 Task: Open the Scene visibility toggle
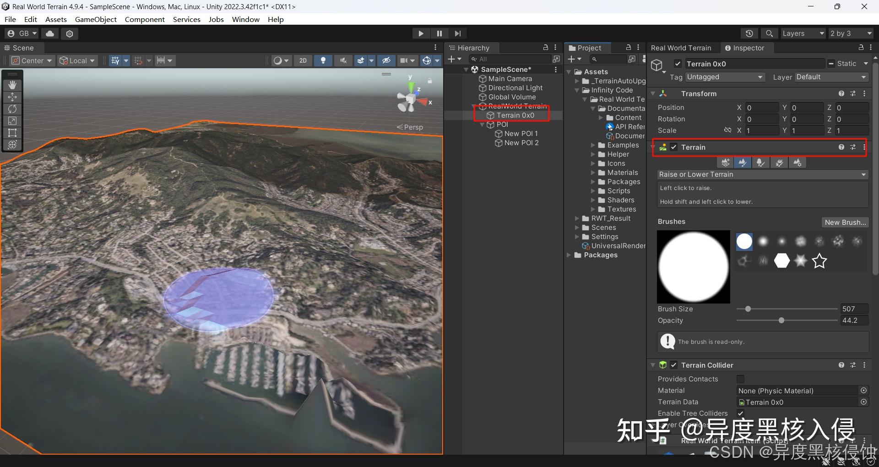click(387, 60)
